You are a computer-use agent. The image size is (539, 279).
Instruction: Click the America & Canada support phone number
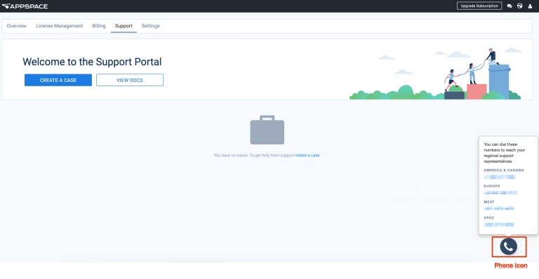[500, 177]
